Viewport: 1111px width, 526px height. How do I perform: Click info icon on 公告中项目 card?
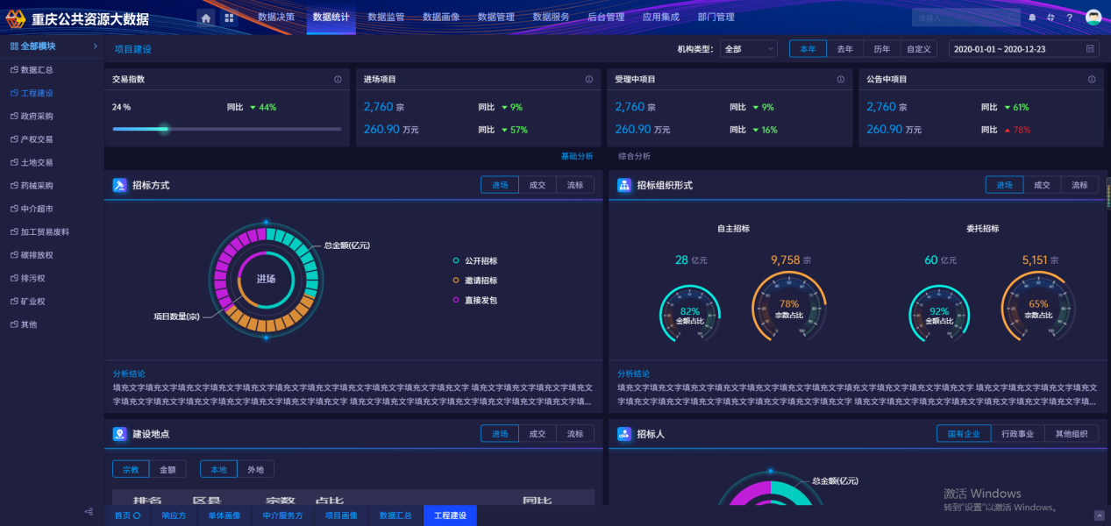(x=1092, y=80)
